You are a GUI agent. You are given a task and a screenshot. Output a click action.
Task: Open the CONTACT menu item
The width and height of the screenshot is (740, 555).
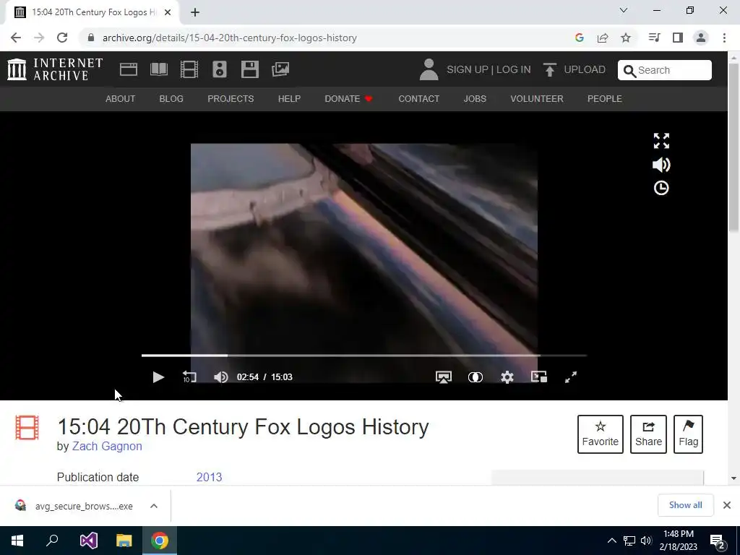(x=418, y=98)
